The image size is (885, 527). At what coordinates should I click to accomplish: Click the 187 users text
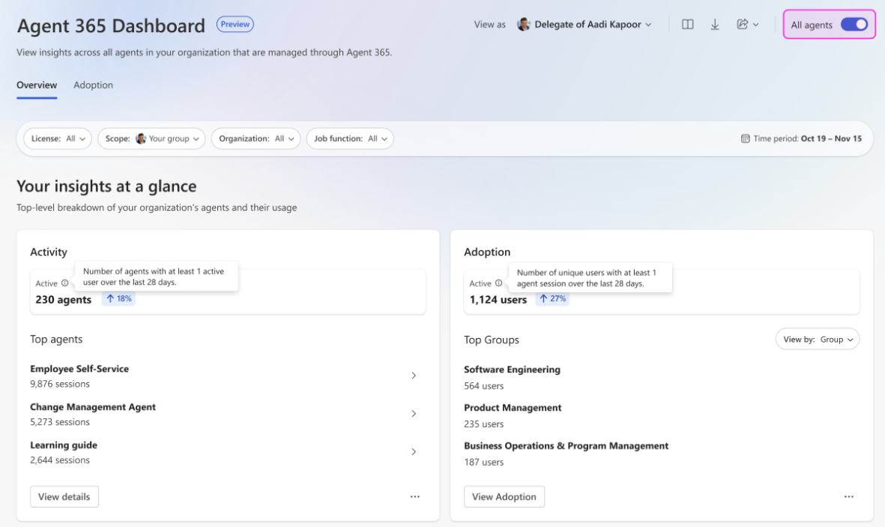click(x=483, y=462)
